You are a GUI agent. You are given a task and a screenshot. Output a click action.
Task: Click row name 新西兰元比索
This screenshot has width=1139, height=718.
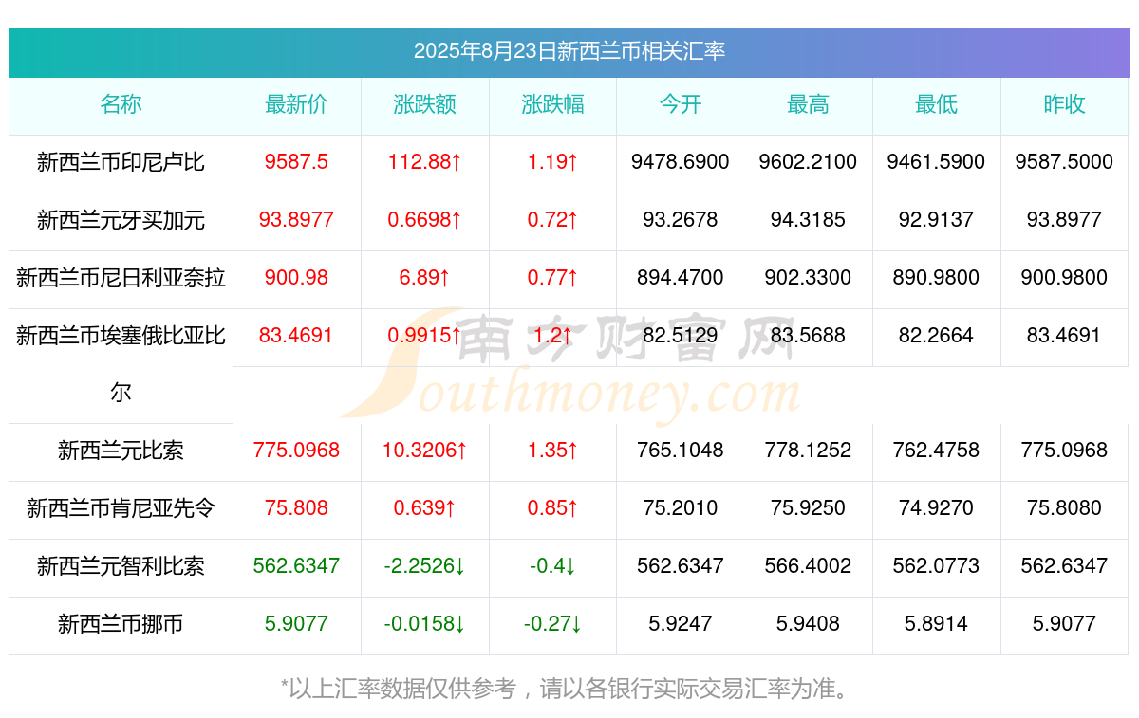pyautogui.click(x=121, y=451)
